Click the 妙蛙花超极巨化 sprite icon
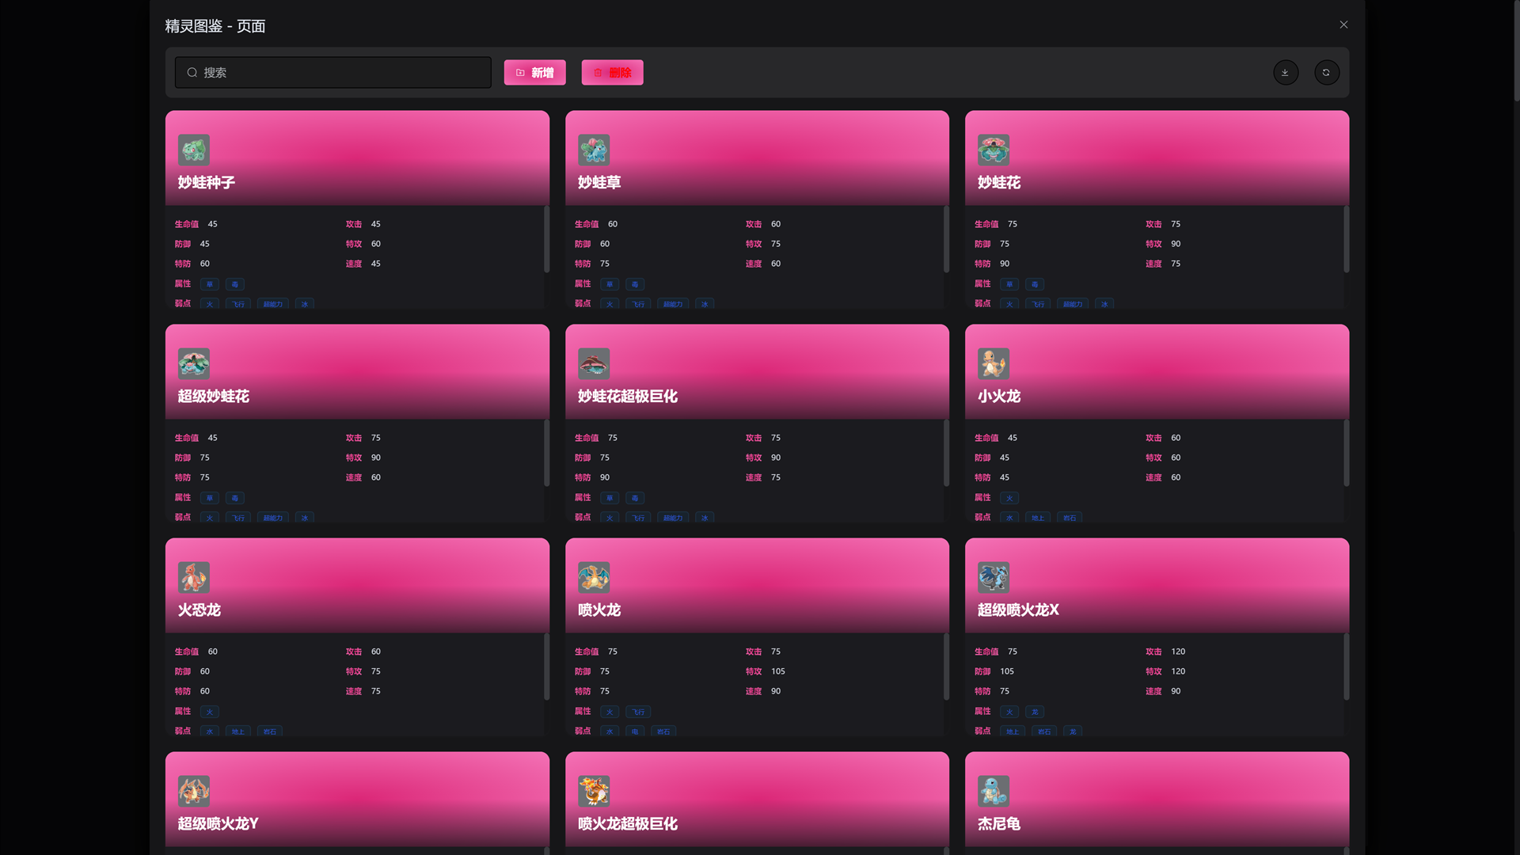 tap(593, 363)
